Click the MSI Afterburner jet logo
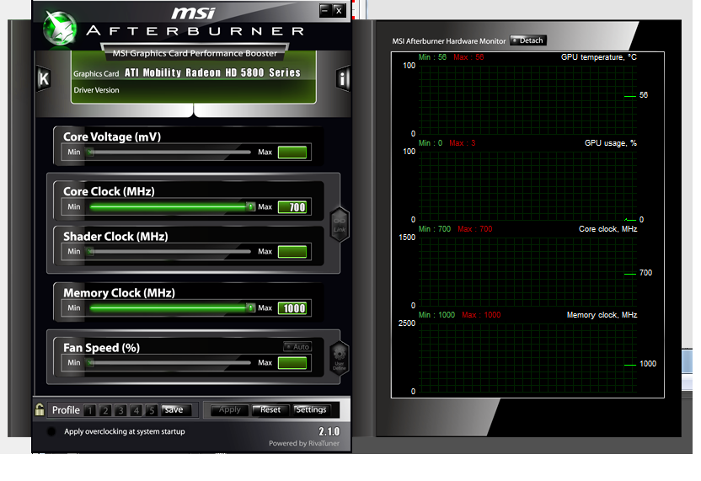 tap(60, 28)
